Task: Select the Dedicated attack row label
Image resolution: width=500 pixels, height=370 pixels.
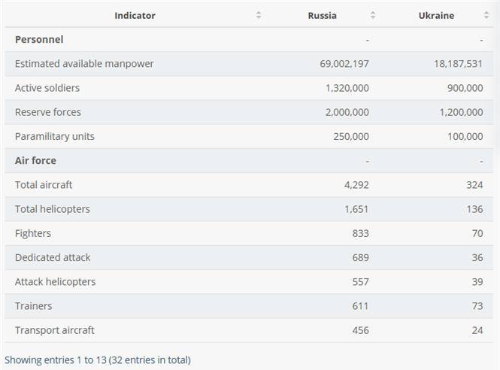Action: pyautogui.click(x=53, y=257)
